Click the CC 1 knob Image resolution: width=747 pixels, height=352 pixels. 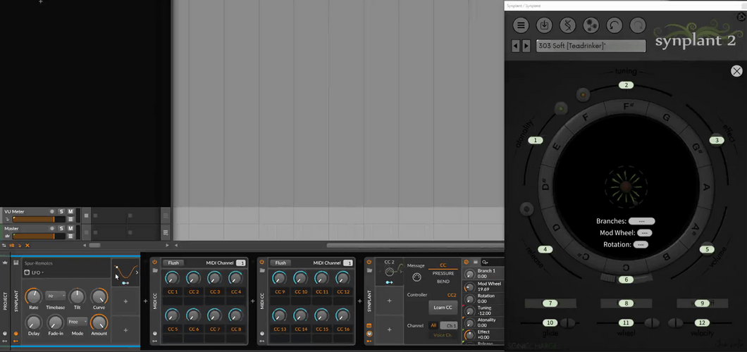(173, 278)
